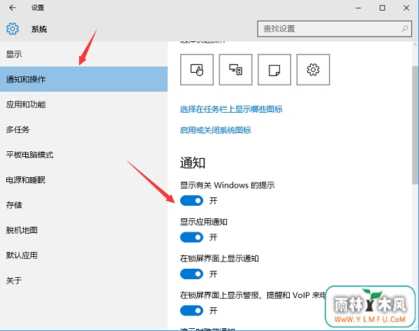This screenshot has width=419, height=331.
Task: Open 显示 in the sidebar
Action: point(84,54)
